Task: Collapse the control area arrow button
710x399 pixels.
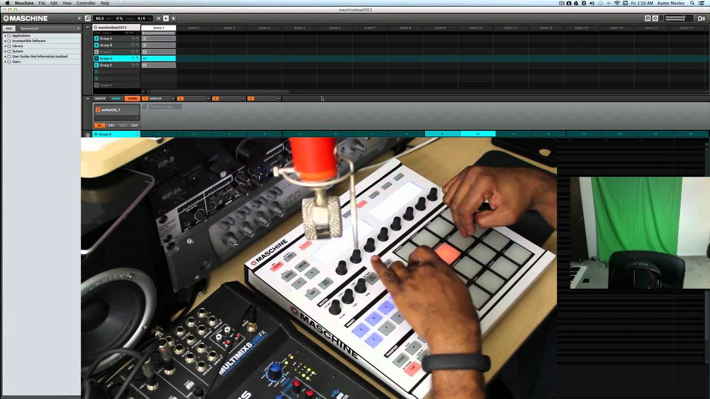Action: (x=87, y=99)
